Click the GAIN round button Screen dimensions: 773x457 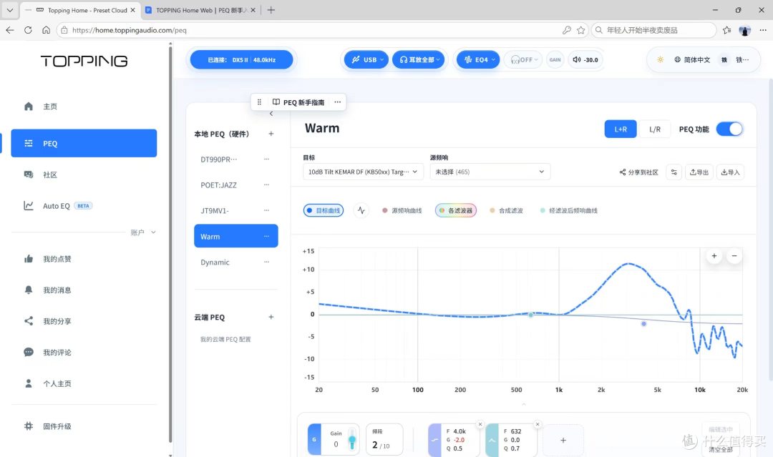(555, 59)
